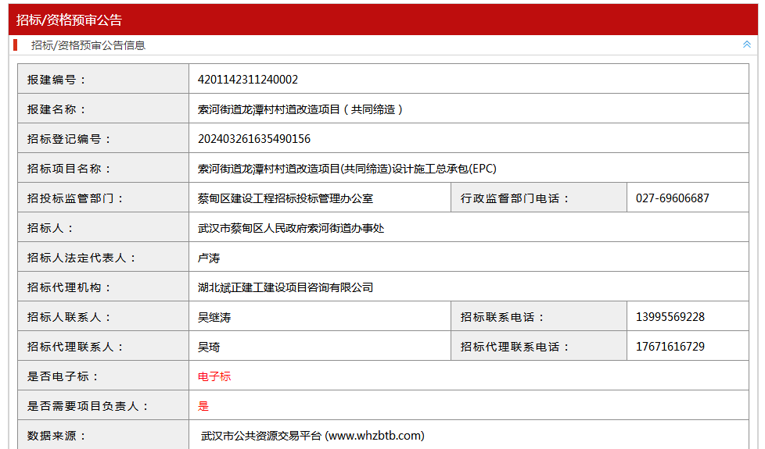The height and width of the screenshot is (449, 765).
Task: Select phone number 13995569228
Action: tap(670, 317)
